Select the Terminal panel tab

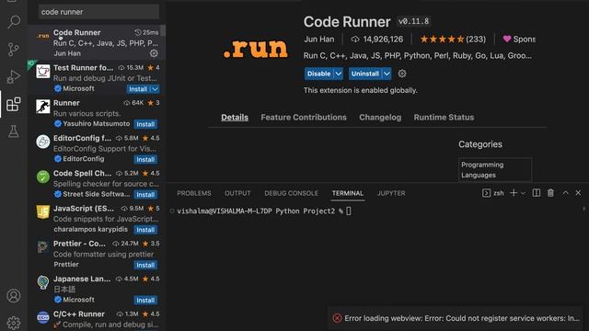pyautogui.click(x=348, y=193)
